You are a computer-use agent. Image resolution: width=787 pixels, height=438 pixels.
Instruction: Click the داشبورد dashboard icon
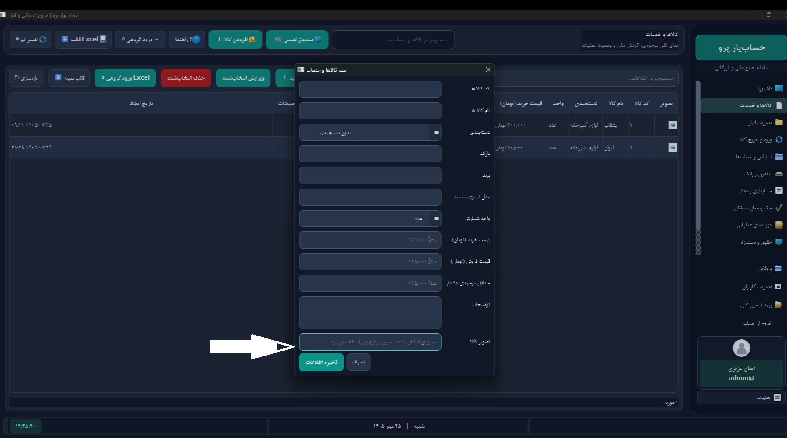coord(779,88)
